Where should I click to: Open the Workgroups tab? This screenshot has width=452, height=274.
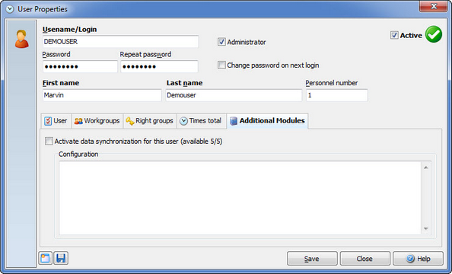(x=97, y=121)
